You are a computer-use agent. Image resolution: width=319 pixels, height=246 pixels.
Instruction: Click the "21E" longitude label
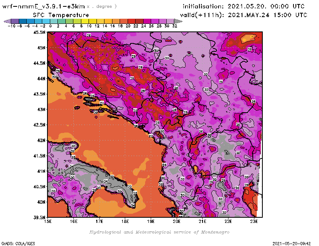(x=203, y=221)
